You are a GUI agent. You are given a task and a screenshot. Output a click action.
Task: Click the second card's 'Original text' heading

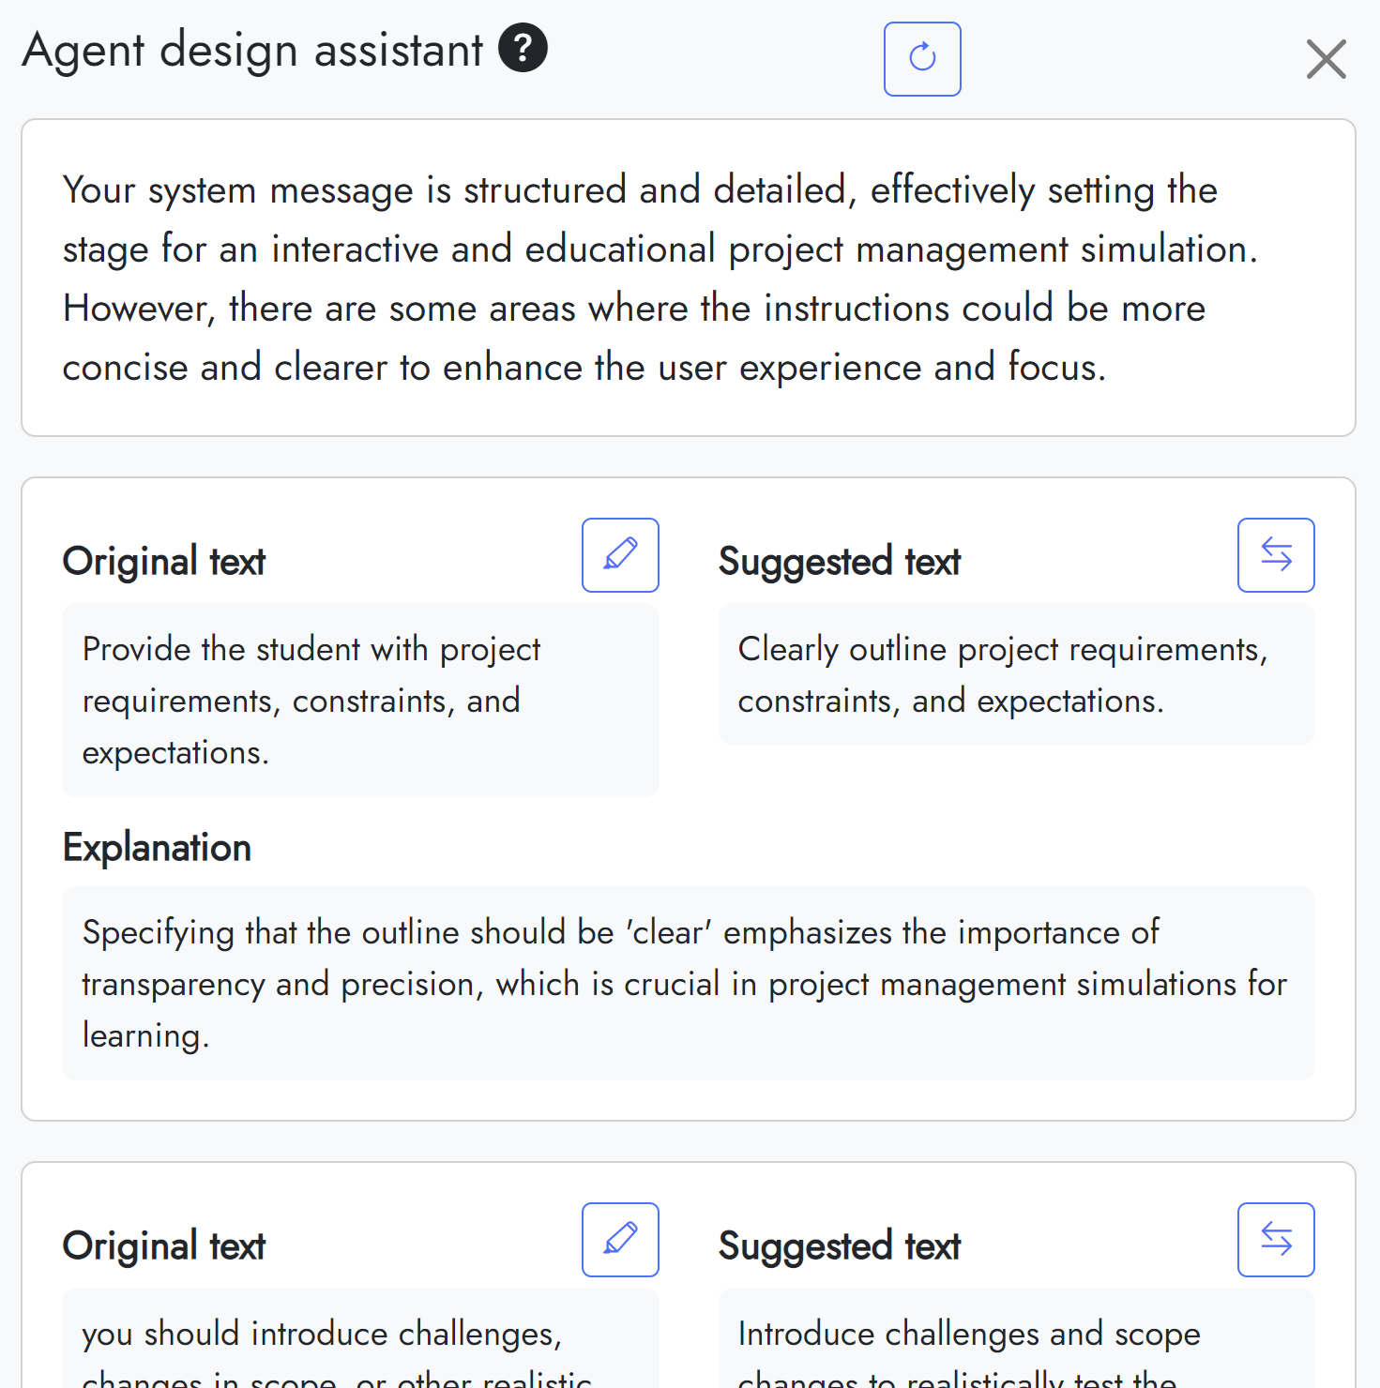click(x=164, y=1246)
